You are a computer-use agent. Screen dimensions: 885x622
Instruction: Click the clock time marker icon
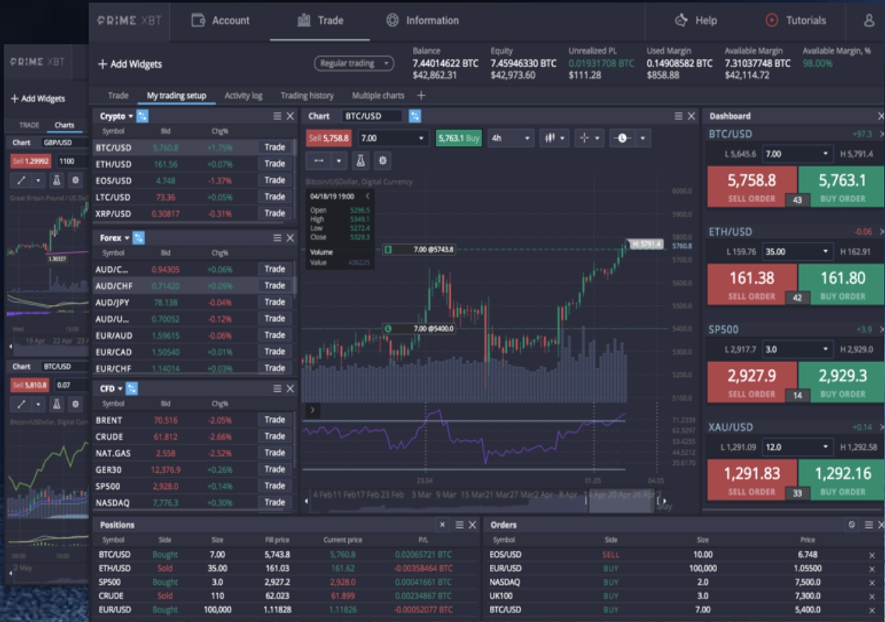click(622, 138)
